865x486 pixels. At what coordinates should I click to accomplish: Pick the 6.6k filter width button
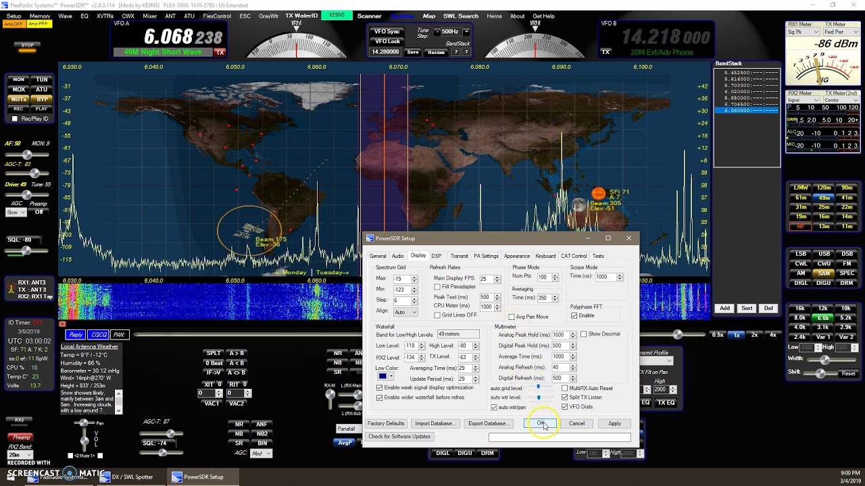point(824,318)
